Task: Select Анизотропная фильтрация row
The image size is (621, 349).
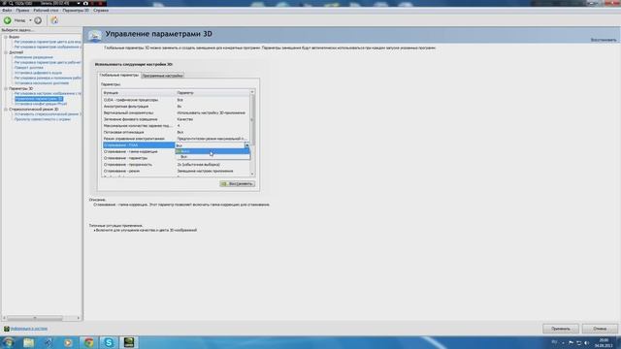Action: [x=177, y=107]
